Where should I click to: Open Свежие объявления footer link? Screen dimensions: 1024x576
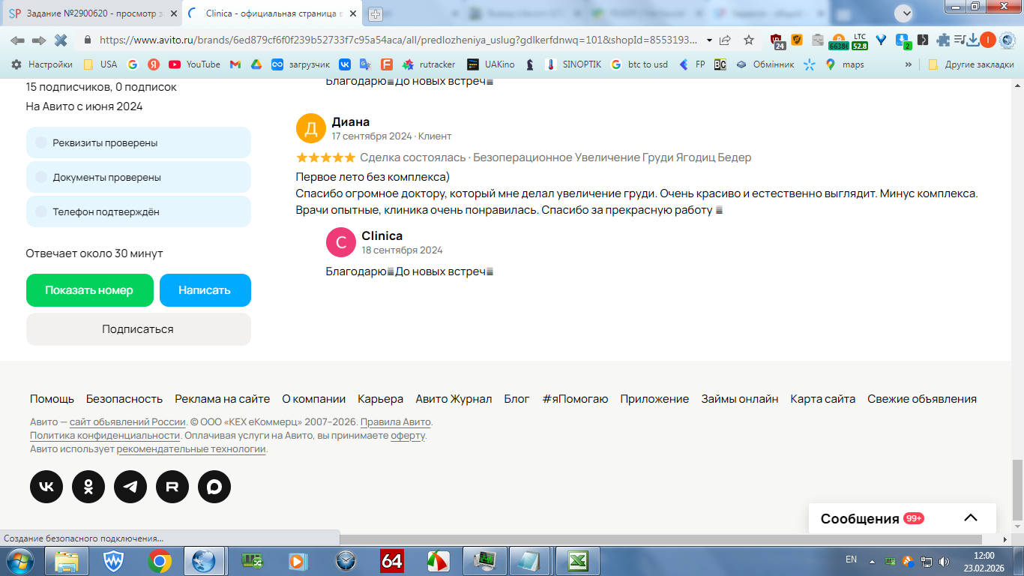922,399
